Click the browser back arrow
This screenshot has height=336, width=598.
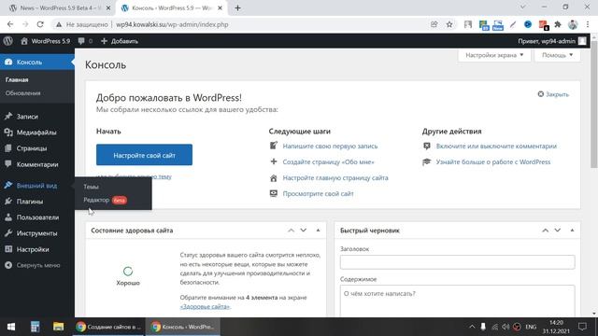pyautogui.click(x=10, y=24)
